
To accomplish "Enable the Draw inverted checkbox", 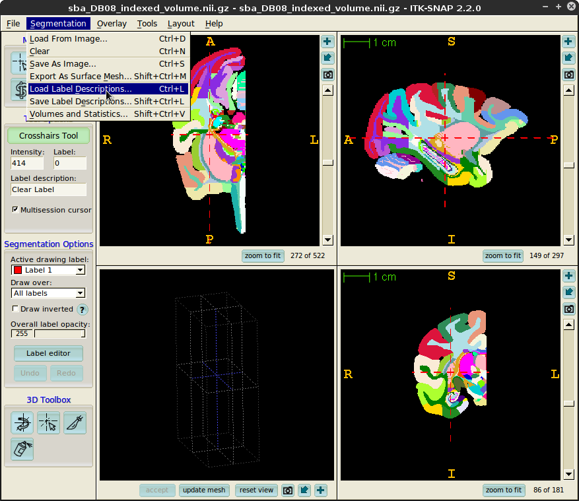I will [x=16, y=309].
